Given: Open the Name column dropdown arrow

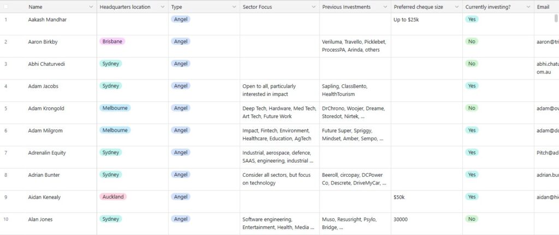Looking at the screenshot, I should coord(91,7).
